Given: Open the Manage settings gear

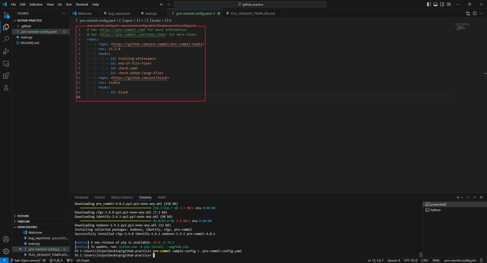Looking at the screenshot, I should click(6, 251).
